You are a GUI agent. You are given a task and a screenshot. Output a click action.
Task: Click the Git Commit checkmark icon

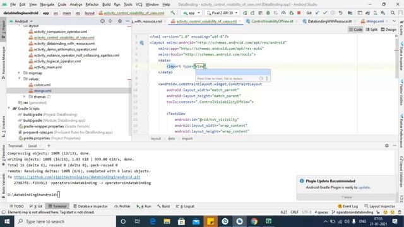point(325,13)
